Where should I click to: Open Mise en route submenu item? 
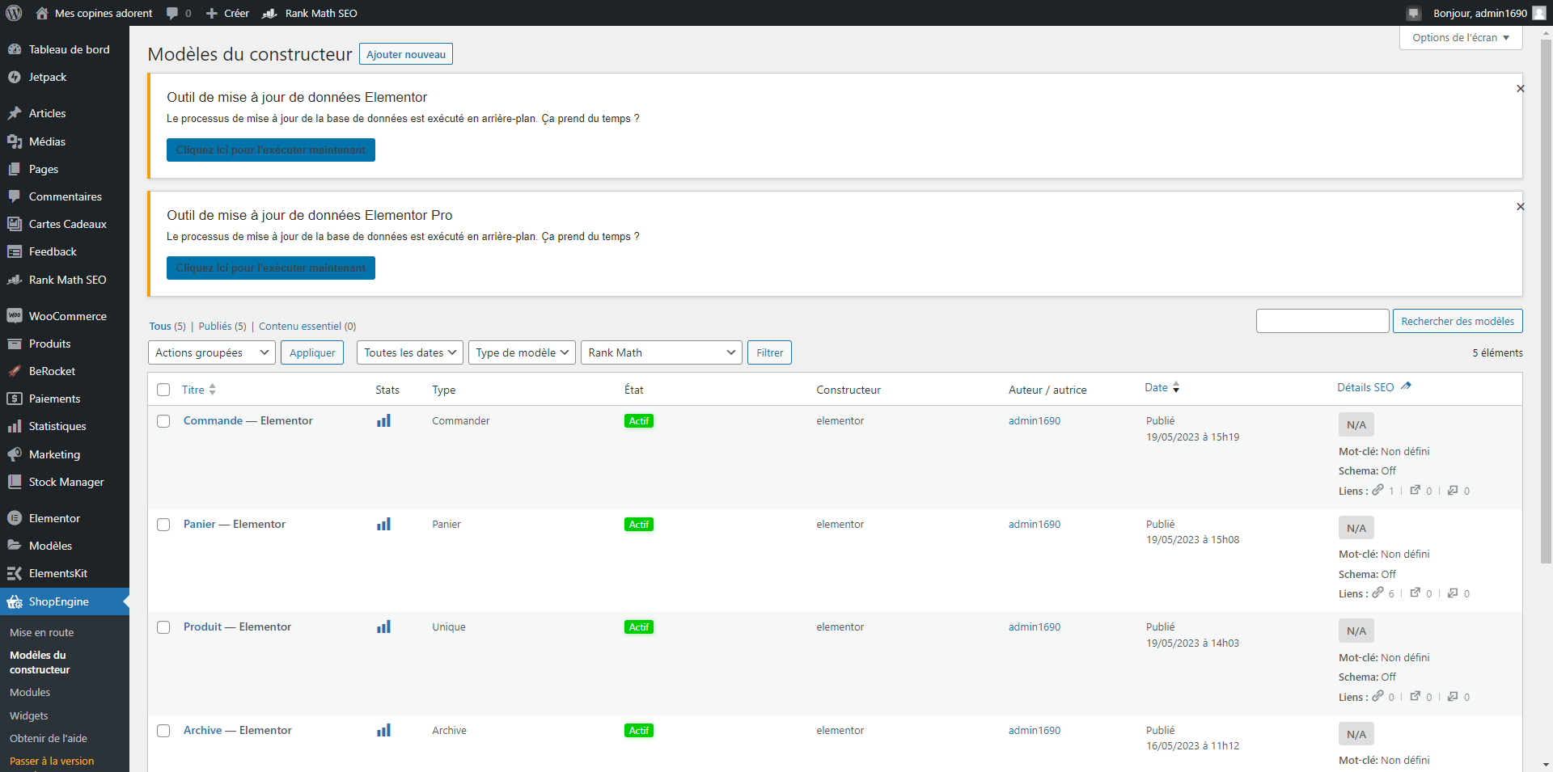coord(42,633)
